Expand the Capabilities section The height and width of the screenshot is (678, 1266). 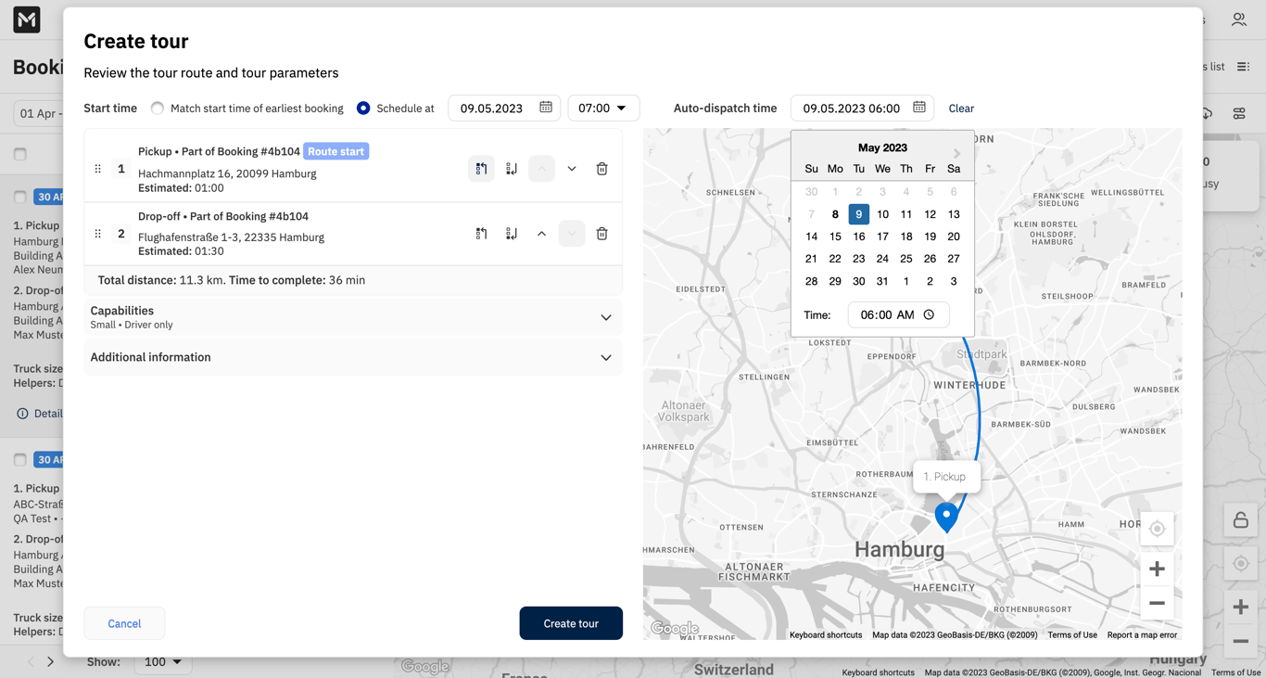(x=353, y=317)
